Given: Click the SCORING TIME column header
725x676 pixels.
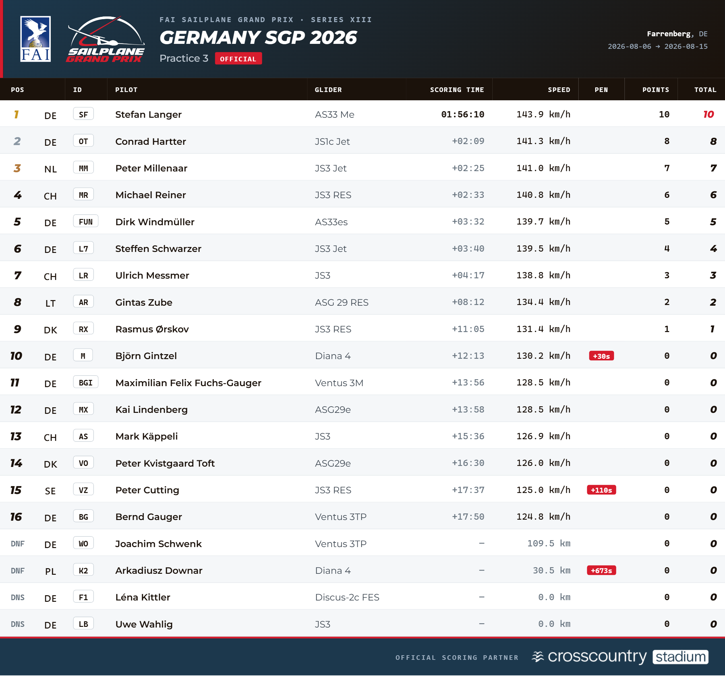Looking at the screenshot, I should 457,90.
